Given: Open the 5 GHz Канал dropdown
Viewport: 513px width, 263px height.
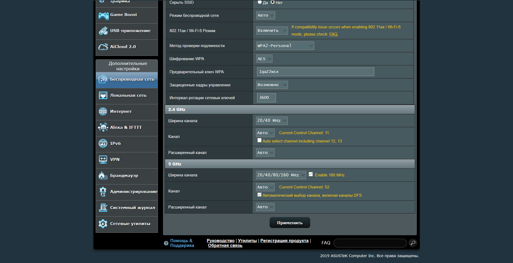Looking at the screenshot, I should click(x=265, y=187).
